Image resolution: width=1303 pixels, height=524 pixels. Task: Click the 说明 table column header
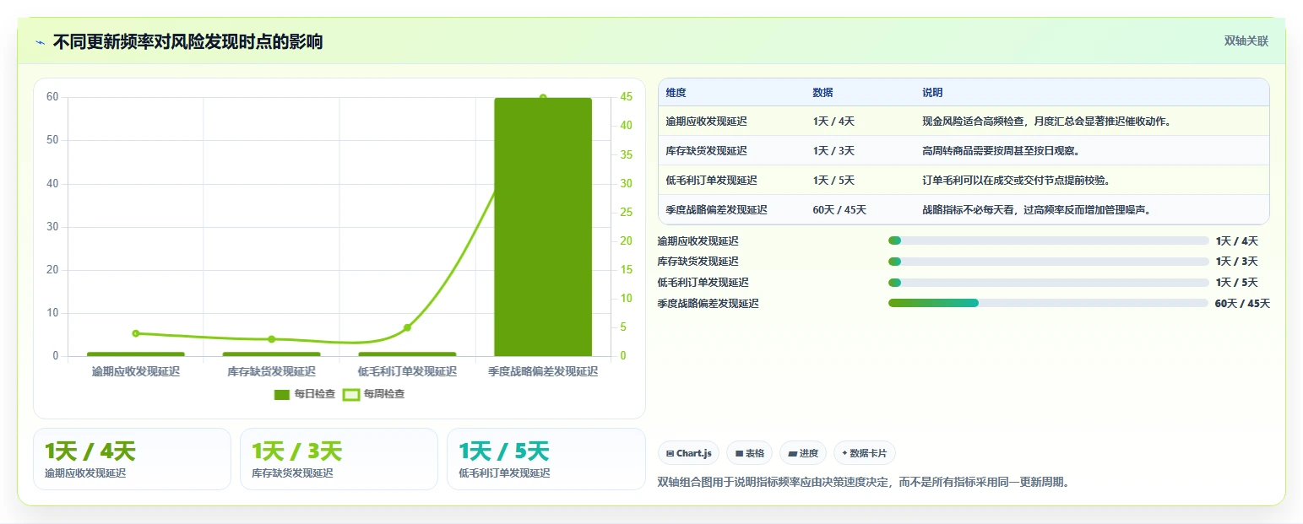[x=932, y=93]
